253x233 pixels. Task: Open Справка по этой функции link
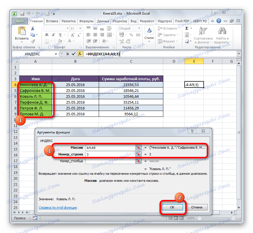[58, 208]
